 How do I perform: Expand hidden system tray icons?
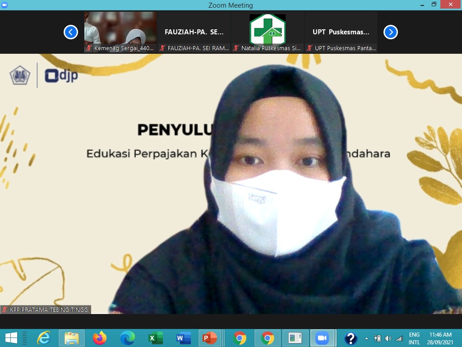pyautogui.click(x=366, y=338)
